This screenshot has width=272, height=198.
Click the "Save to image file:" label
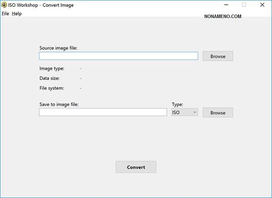59,104
